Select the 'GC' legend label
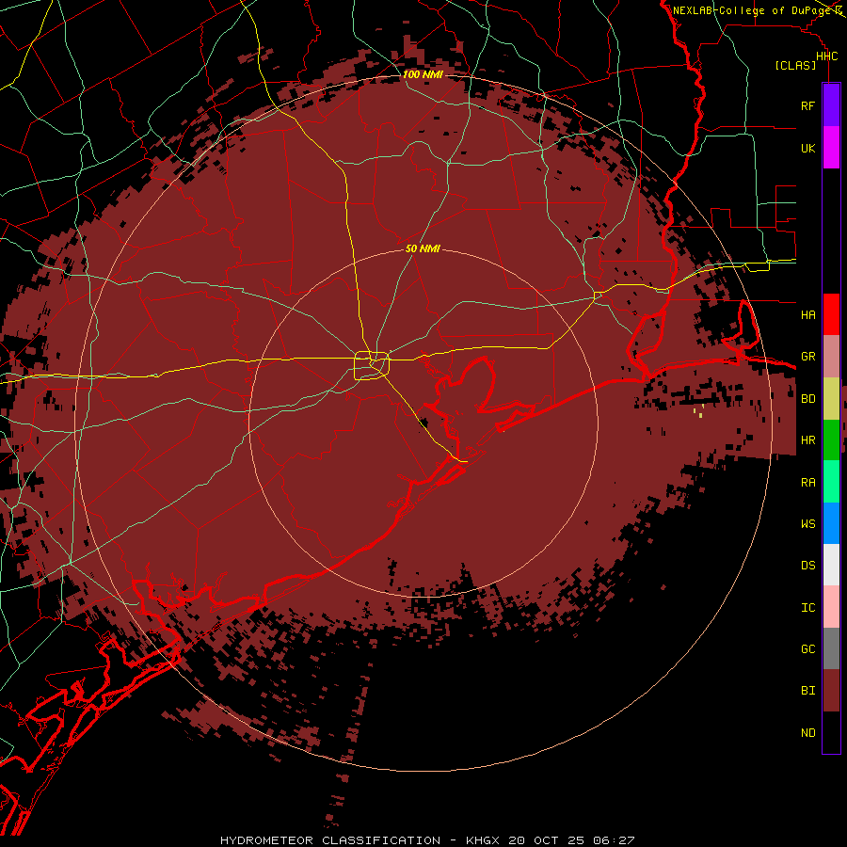847x847 pixels. point(807,649)
